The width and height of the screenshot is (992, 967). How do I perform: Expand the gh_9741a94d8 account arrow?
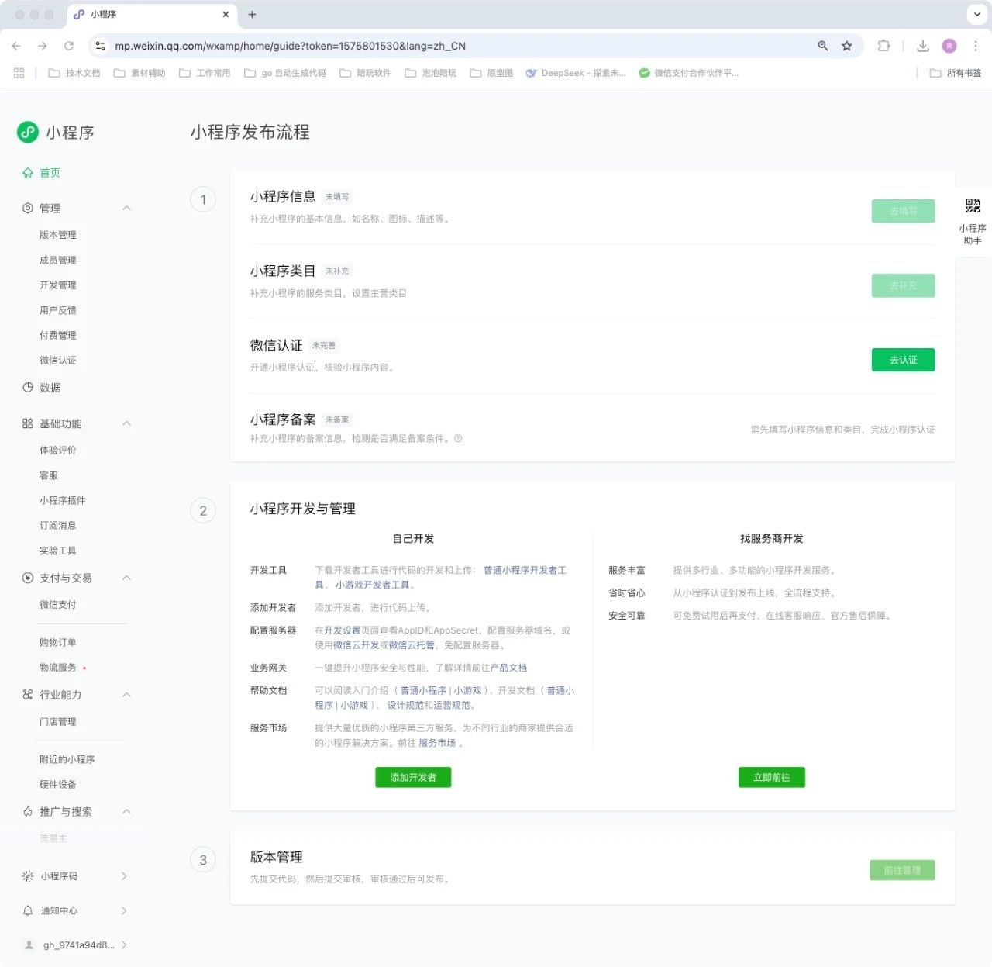(x=124, y=945)
